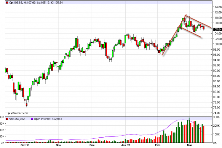Click the 86.00 price axis label
222x148 pixels.
[x=217, y=81]
